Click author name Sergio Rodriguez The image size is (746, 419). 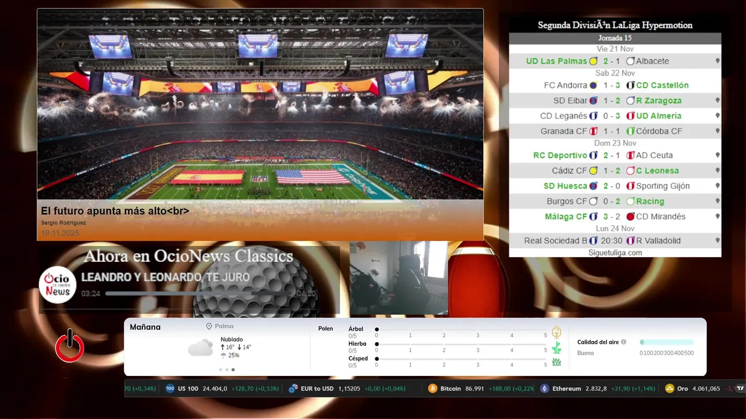pos(64,223)
